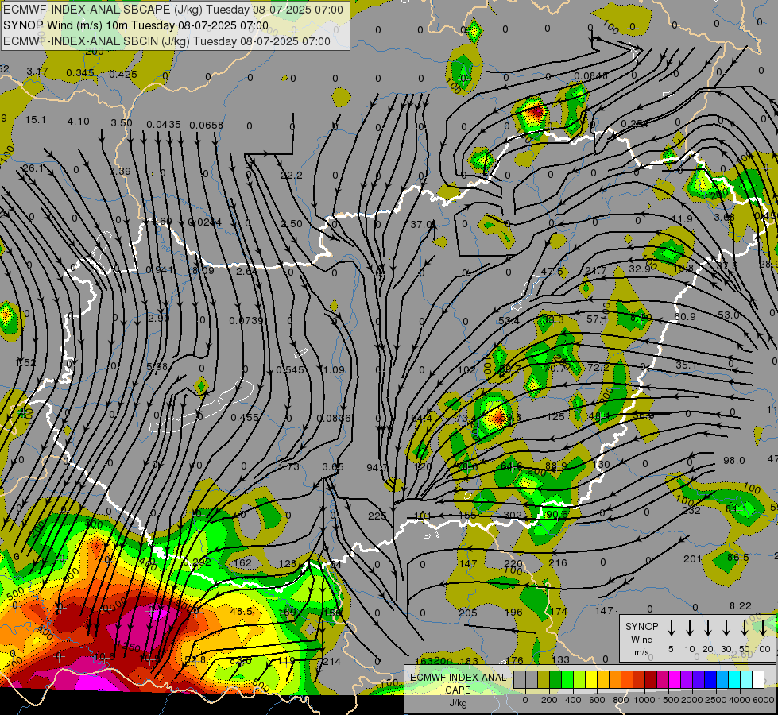This screenshot has width=778, height=715.
Task: Pick the olive swatch in the CAPE legend
Action: tap(544, 680)
